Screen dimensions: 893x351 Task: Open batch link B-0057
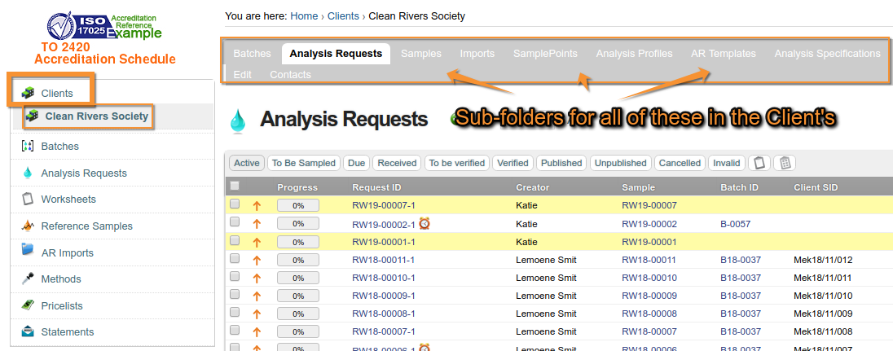735,224
